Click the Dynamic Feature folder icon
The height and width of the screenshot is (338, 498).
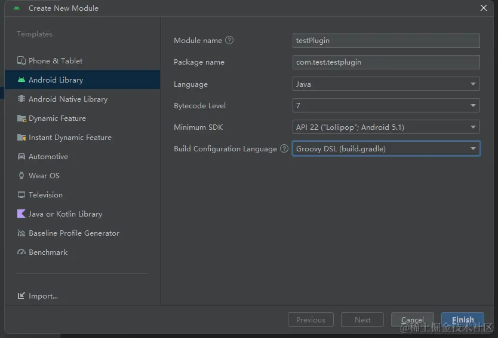(21, 118)
